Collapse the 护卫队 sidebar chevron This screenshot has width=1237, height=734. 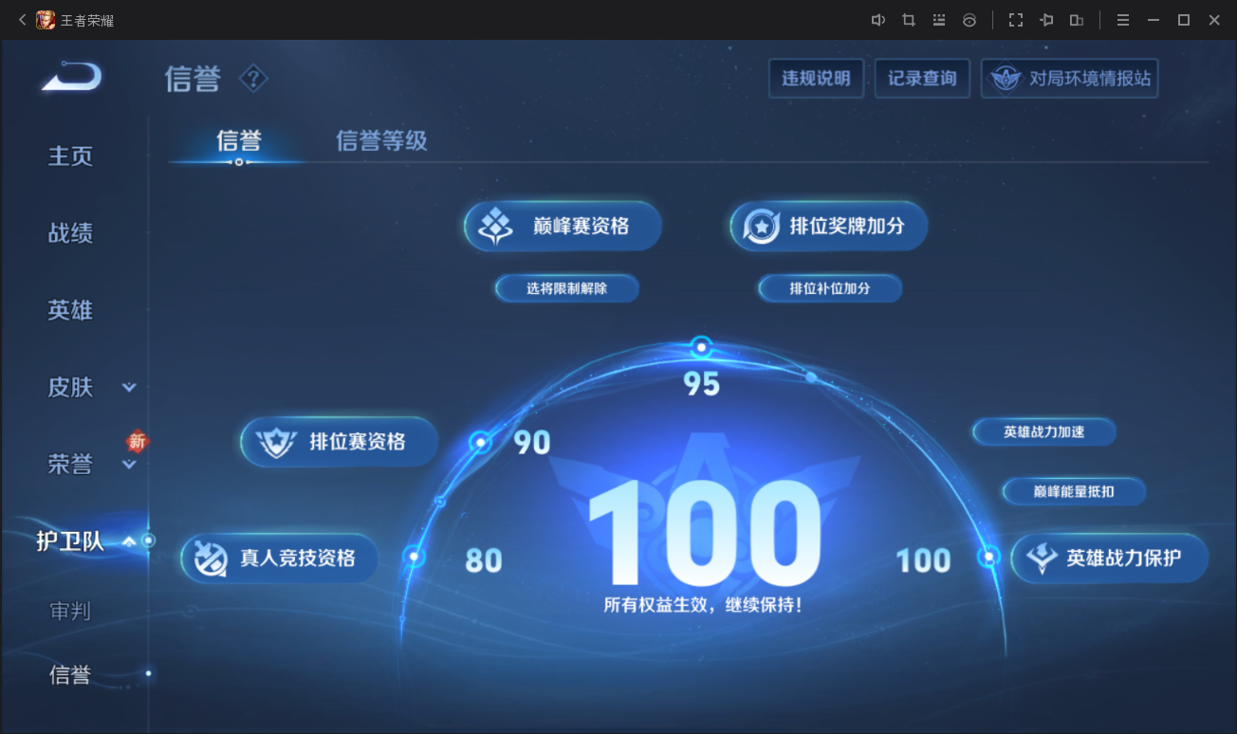point(129,541)
